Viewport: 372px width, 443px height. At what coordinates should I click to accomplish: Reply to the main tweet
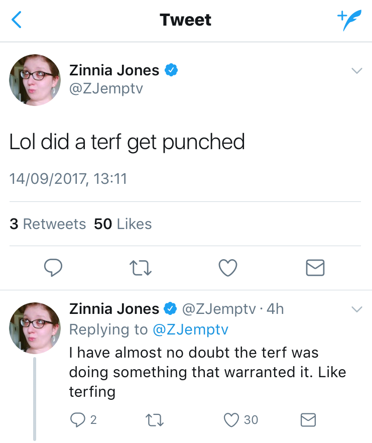click(53, 268)
